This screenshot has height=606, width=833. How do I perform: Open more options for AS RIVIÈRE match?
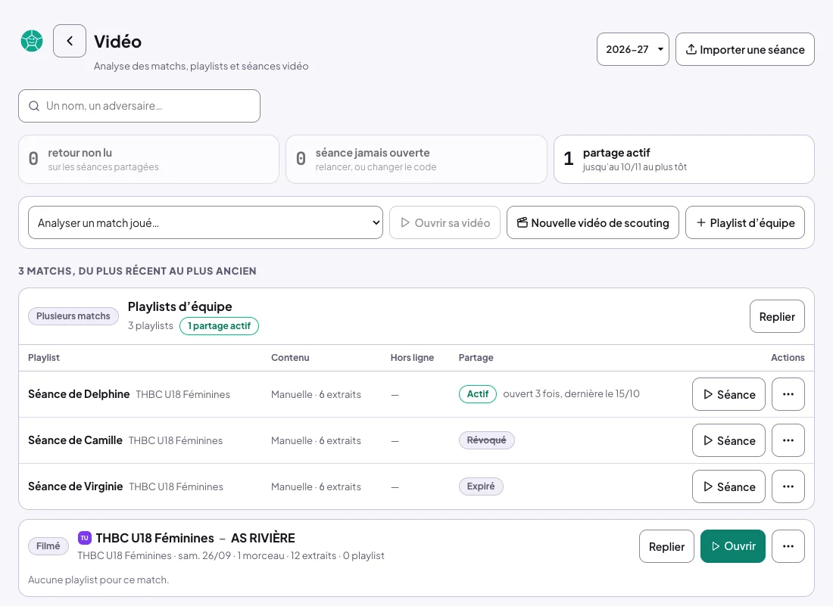tap(788, 546)
